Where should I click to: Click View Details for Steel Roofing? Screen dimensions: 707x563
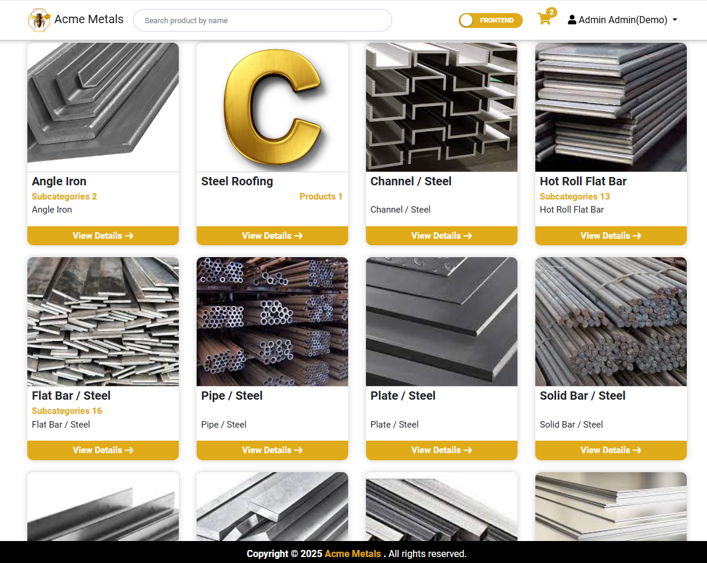[x=272, y=236]
